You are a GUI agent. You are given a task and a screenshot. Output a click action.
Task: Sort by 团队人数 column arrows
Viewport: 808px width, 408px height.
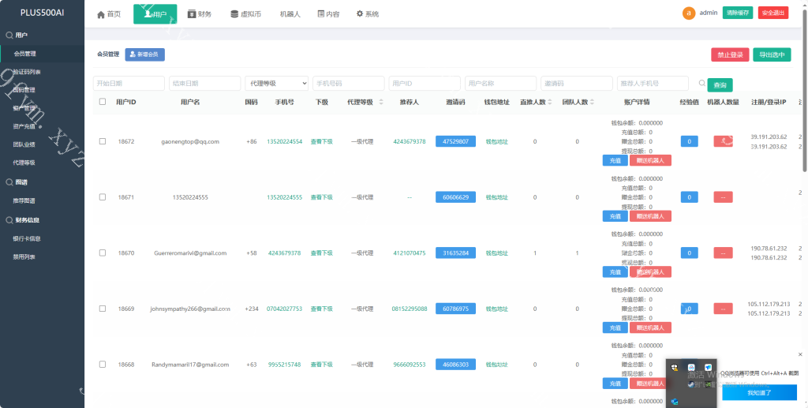point(592,102)
